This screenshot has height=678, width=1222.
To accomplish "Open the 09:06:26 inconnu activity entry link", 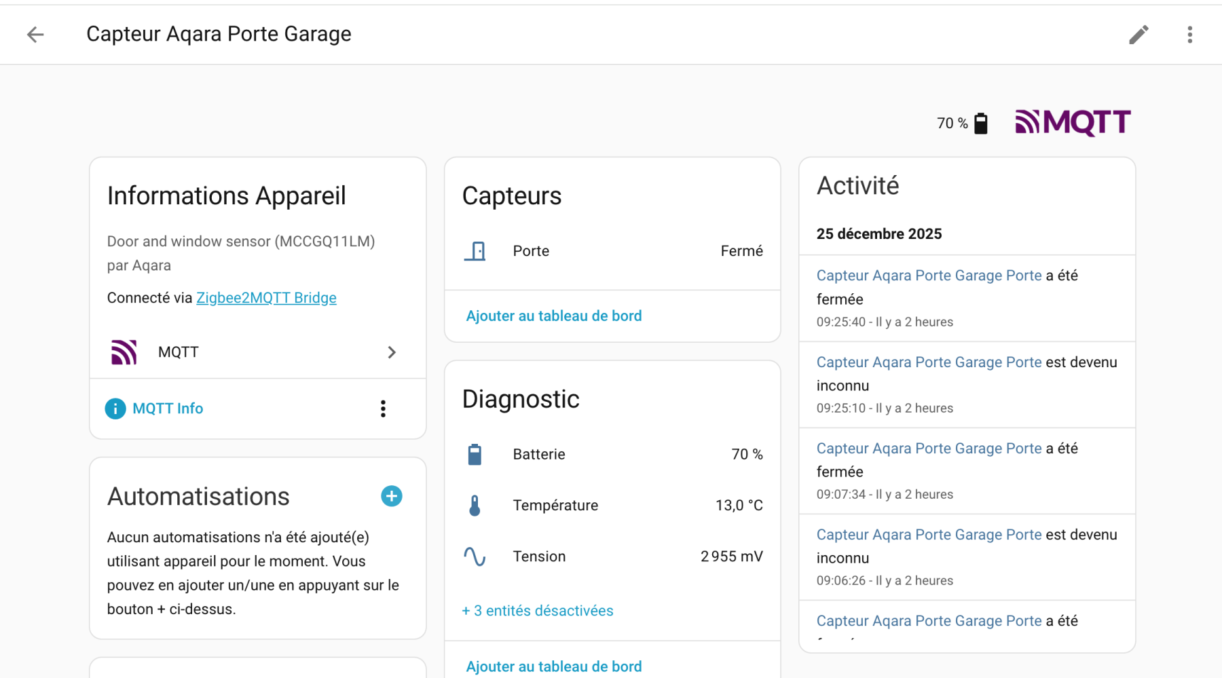I will pyautogui.click(x=928, y=535).
